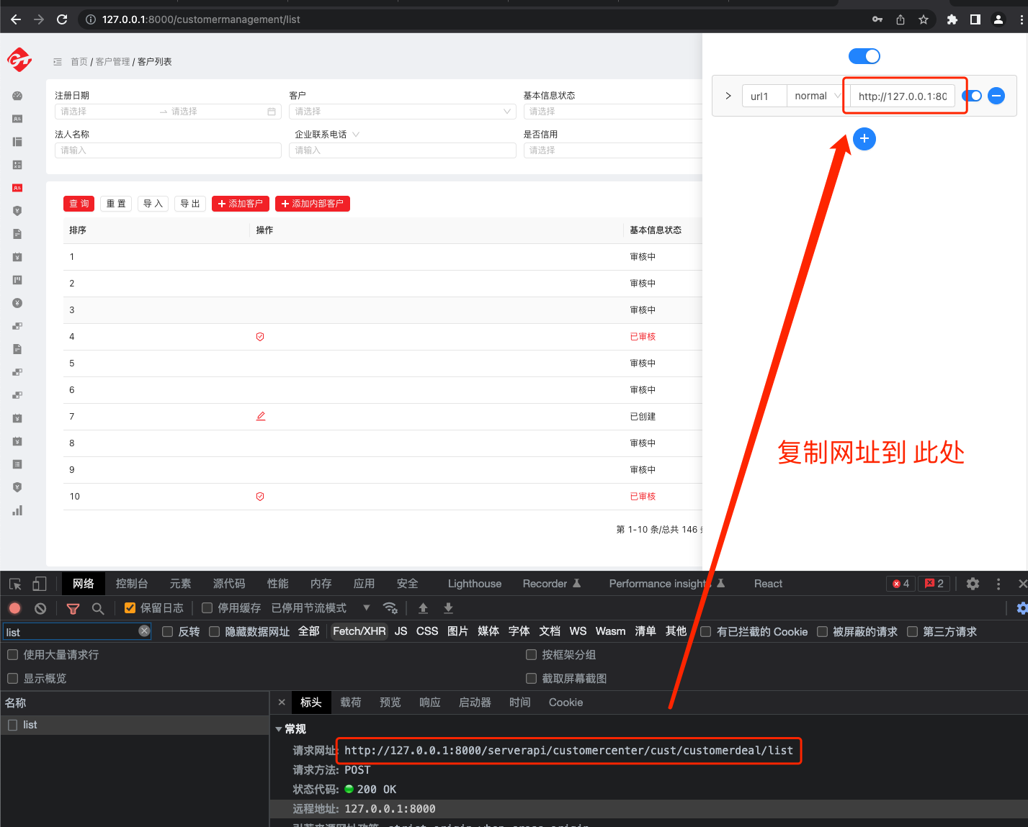Click the 重置 button
The image size is (1028, 827).
pos(116,204)
